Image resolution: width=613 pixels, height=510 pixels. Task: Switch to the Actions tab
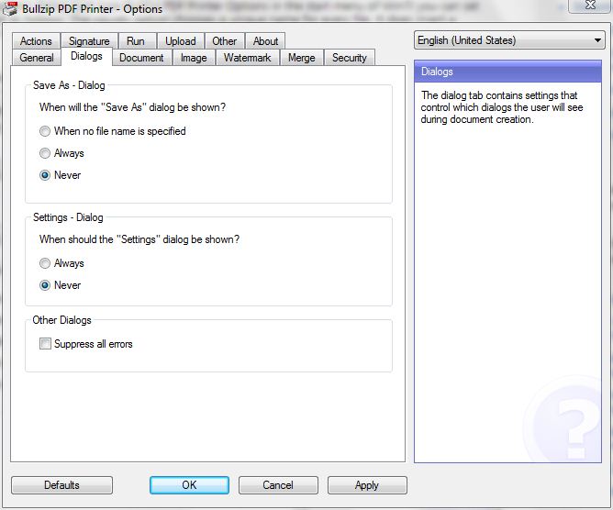[x=36, y=41]
